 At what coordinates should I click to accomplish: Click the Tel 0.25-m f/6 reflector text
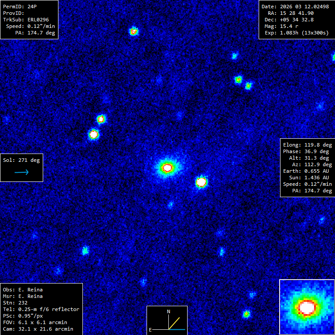pos(41,309)
